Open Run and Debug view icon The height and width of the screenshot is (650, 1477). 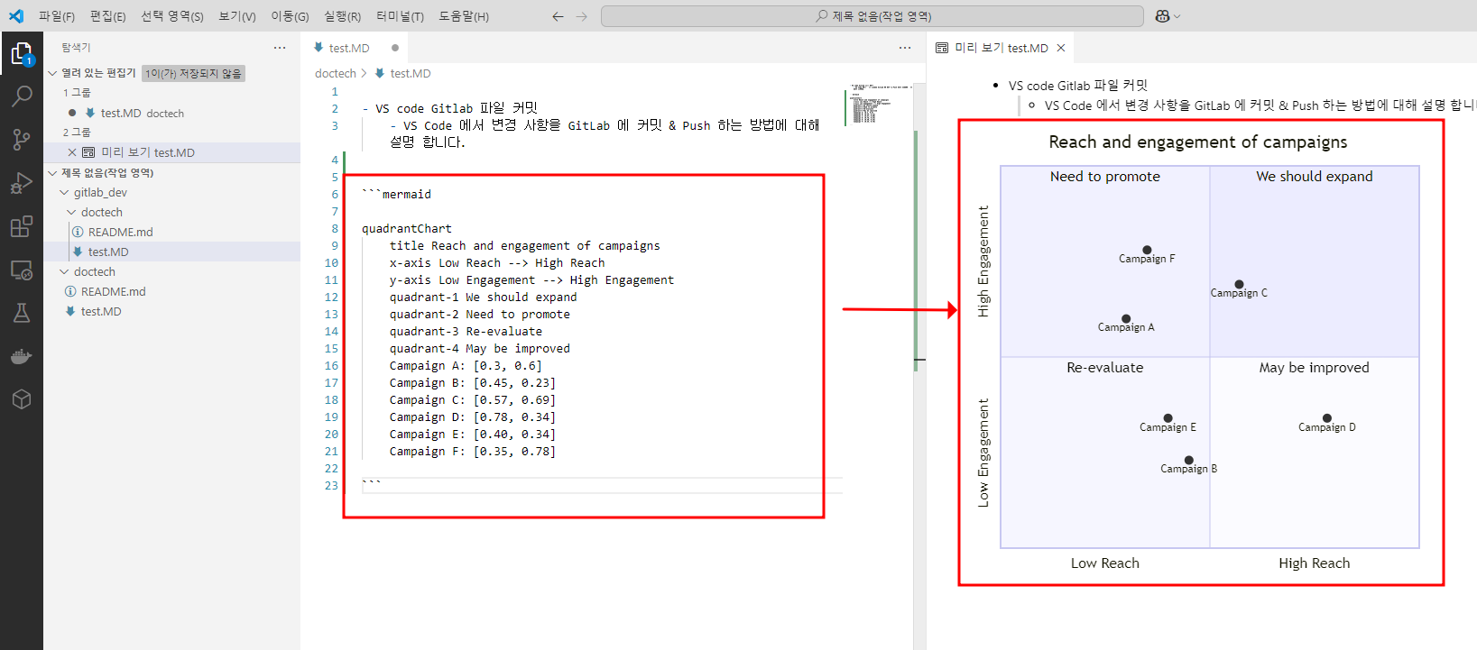tap(22, 183)
